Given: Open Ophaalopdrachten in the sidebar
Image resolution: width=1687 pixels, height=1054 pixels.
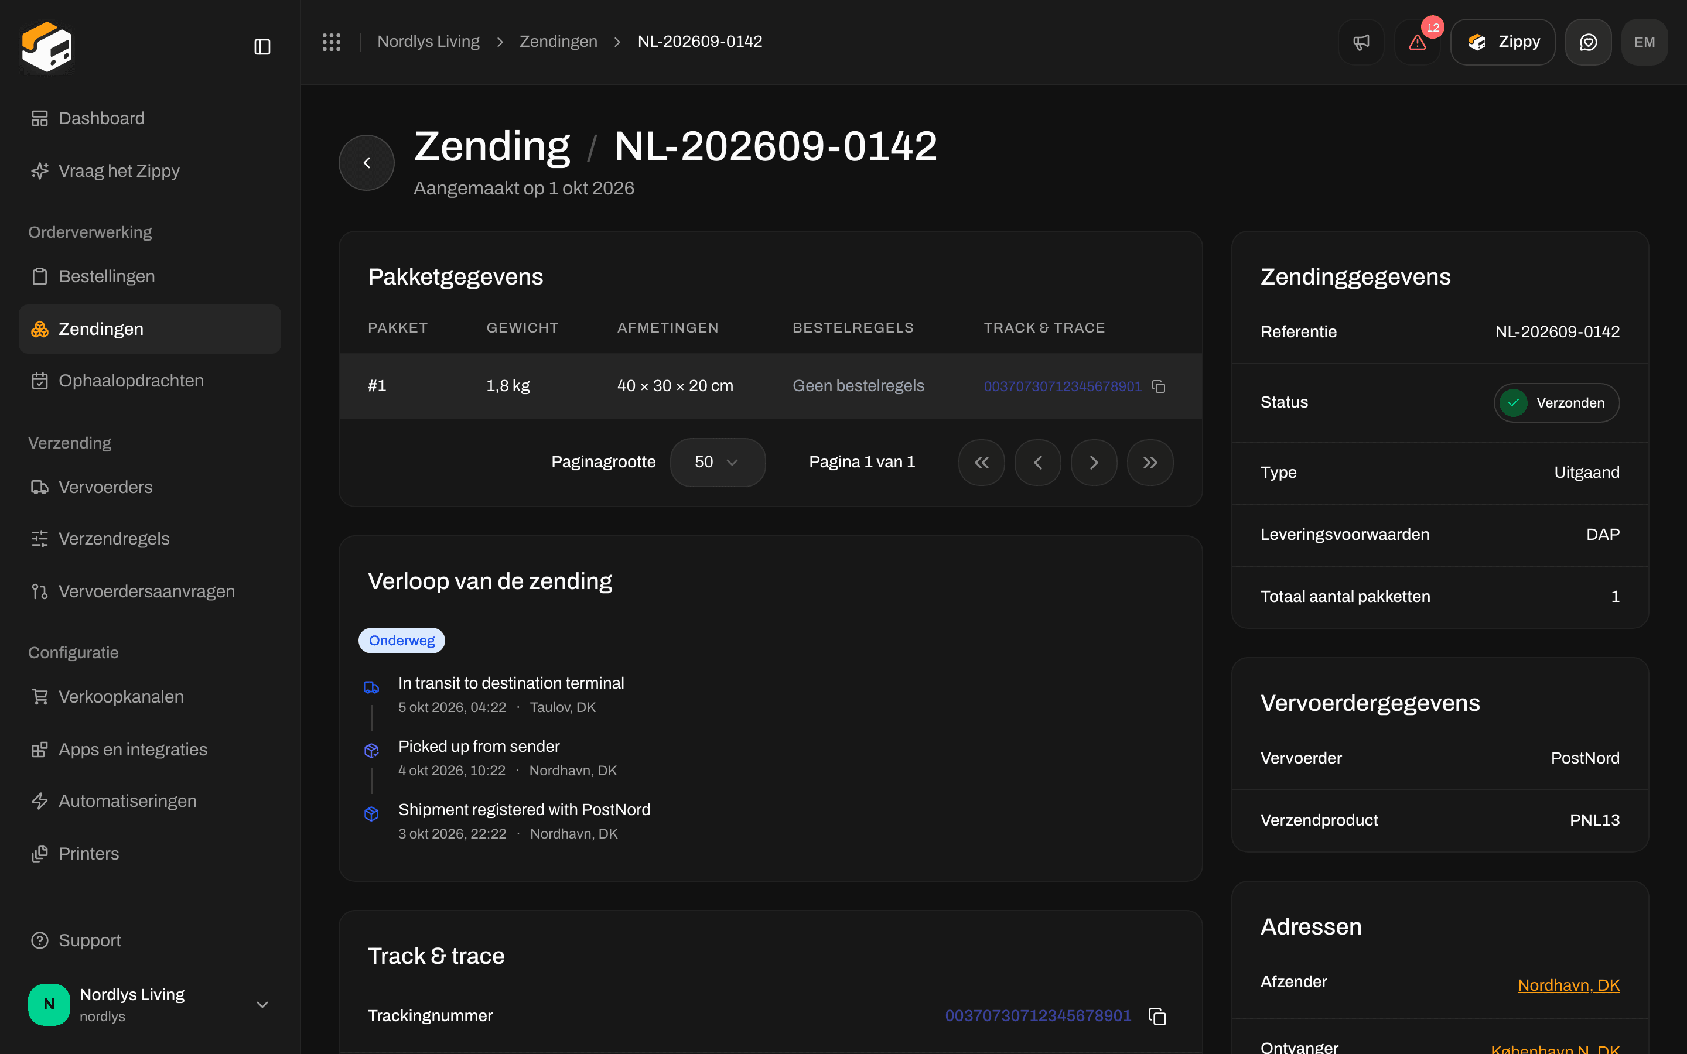Looking at the screenshot, I should 150,381.
